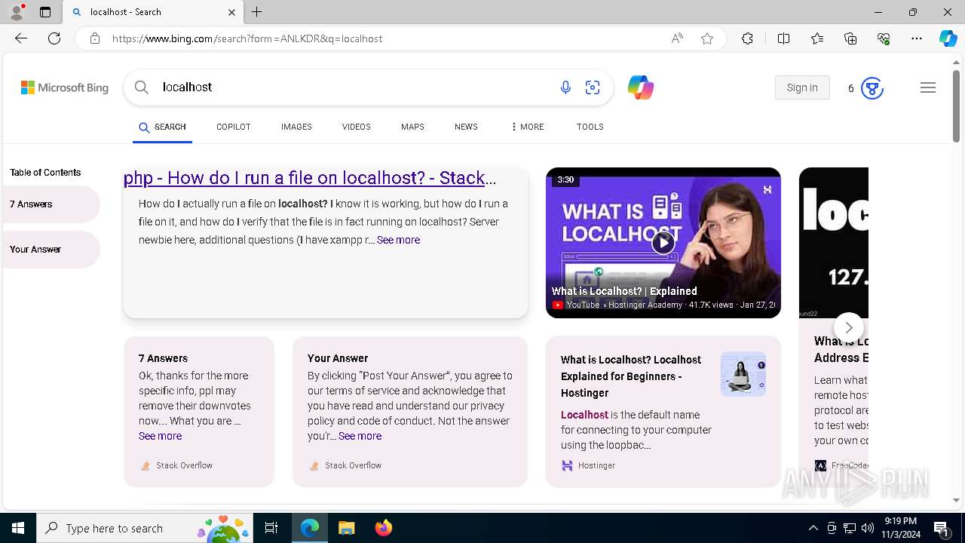Viewport: 965px width, 543px height.
Task: Open Bing Copilot colorful icon
Action: tap(640, 87)
